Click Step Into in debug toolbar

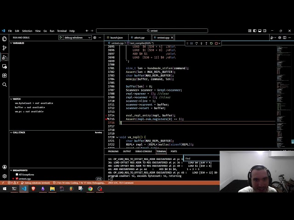click(201, 44)
